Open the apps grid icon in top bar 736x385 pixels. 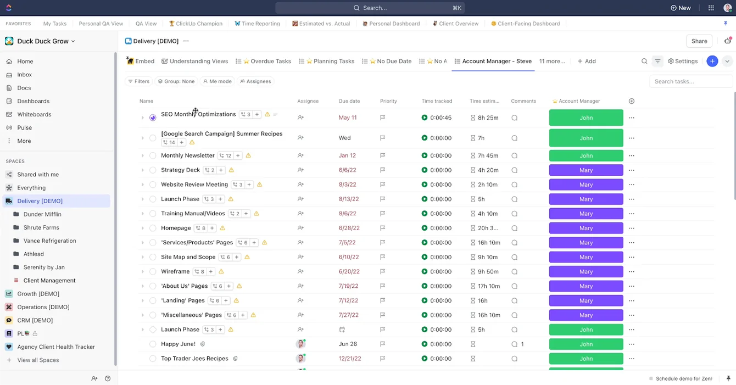point(711,8)
